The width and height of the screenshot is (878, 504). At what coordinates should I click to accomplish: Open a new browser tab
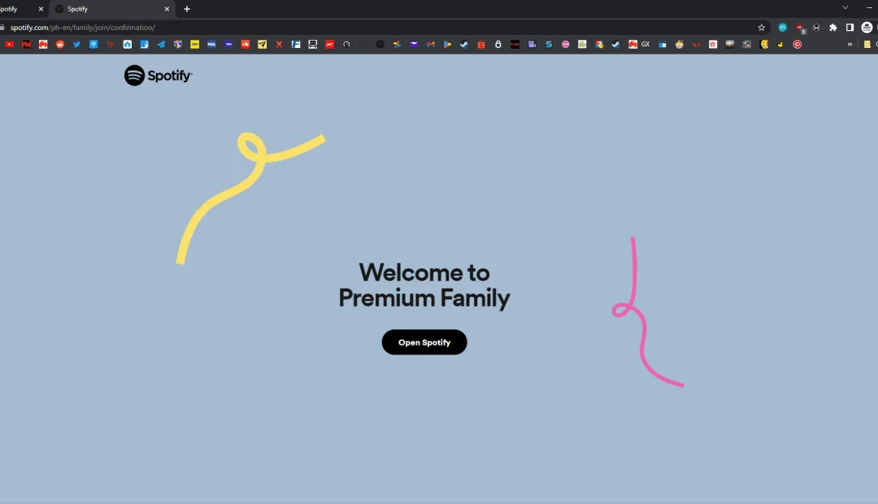tap(187, 9)
